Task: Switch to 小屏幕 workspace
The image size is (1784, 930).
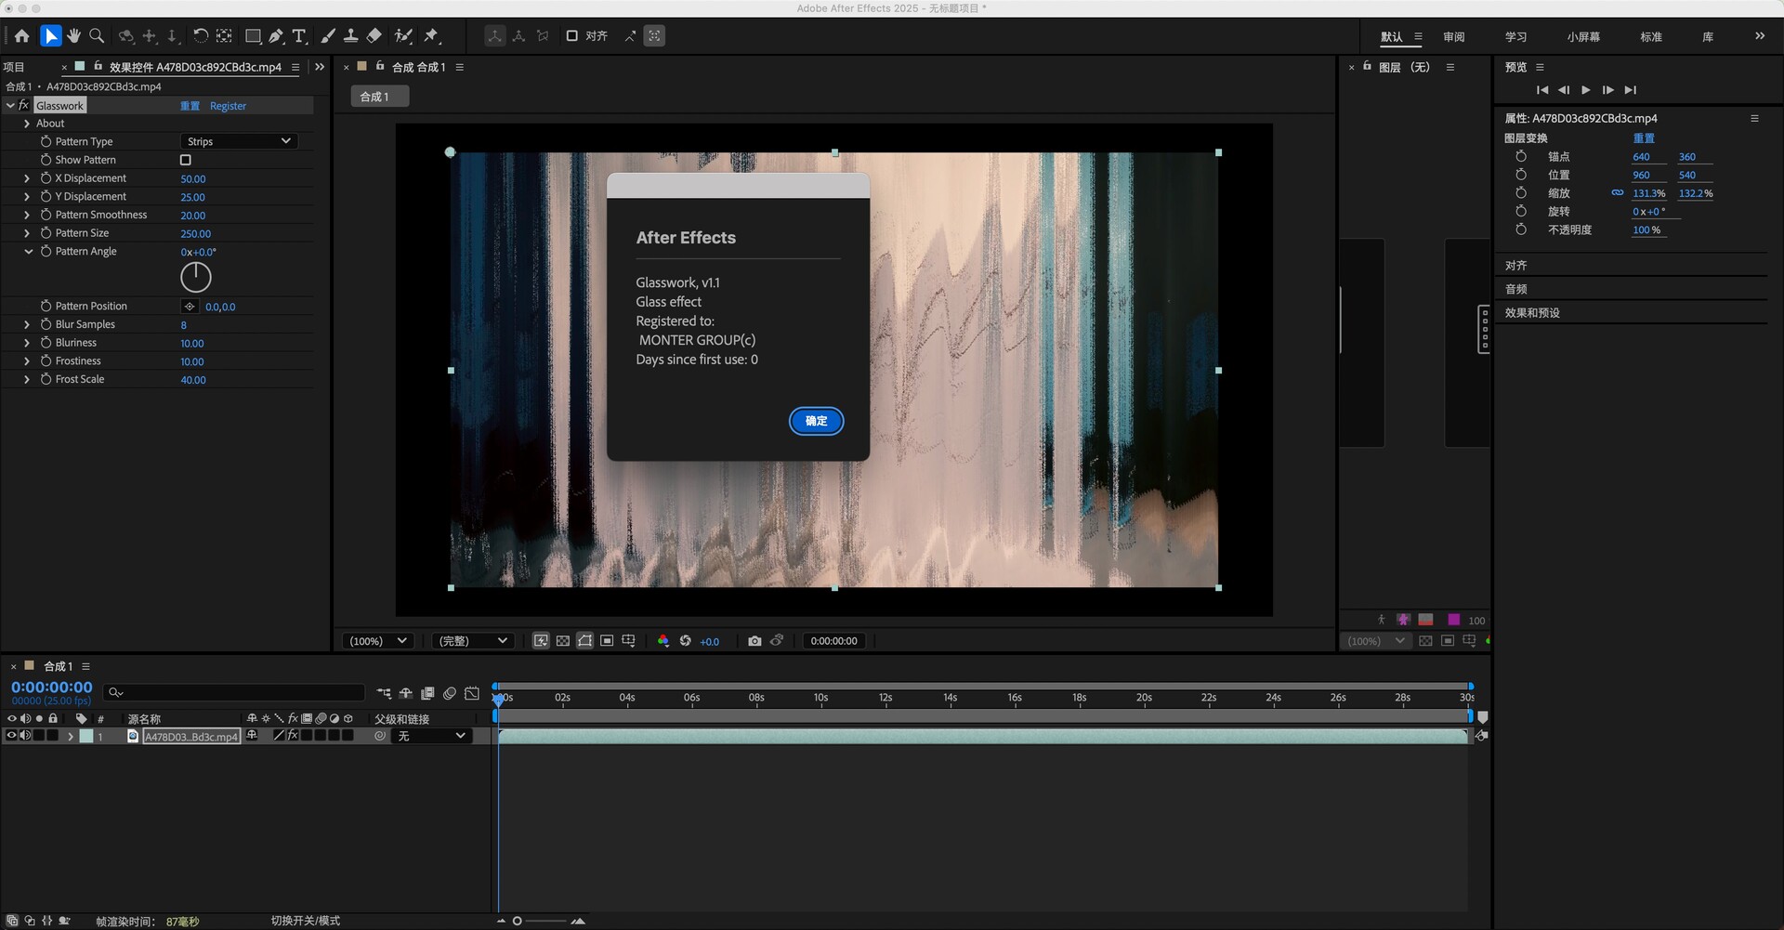Action: pyautogui.click(x=1583, y=37)
